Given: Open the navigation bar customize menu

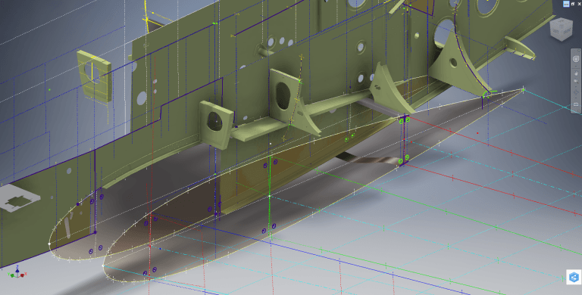Looking at the screenshot, I should coord(579,110).
